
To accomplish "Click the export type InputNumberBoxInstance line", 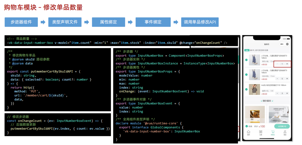I will tap(175, 63).
